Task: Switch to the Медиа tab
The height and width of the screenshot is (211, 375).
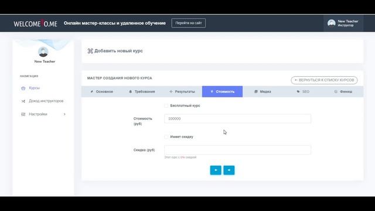Action: coord(262,91)
